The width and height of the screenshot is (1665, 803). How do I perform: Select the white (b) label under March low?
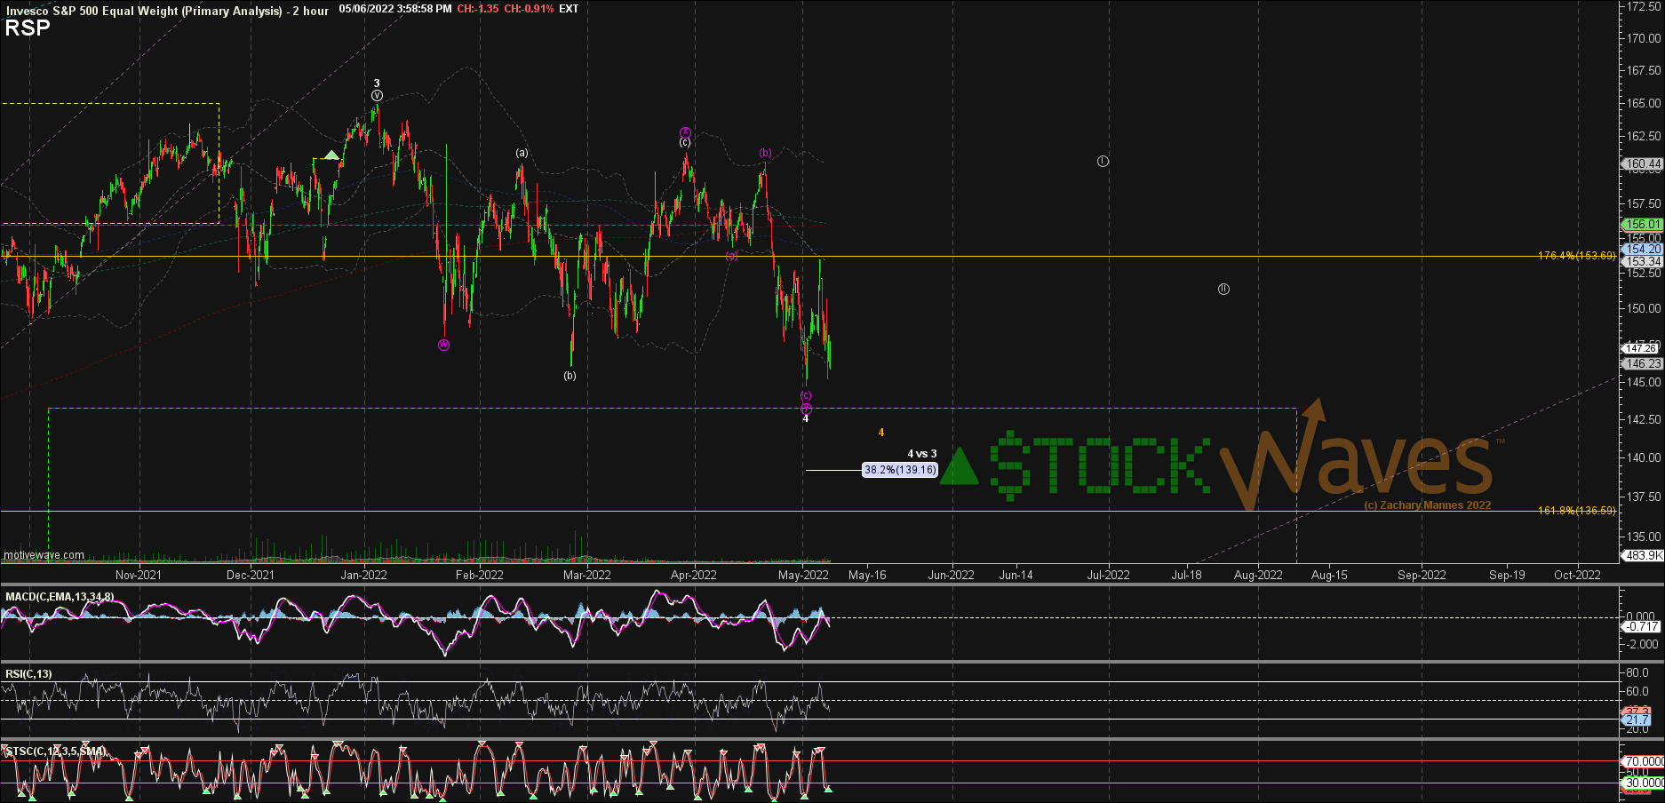pos(570,376)
